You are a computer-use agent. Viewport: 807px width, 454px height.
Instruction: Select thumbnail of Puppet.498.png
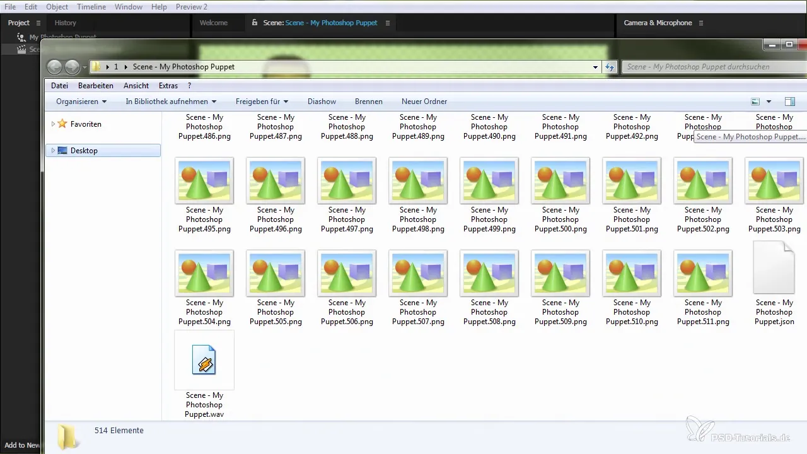[418, 180]
